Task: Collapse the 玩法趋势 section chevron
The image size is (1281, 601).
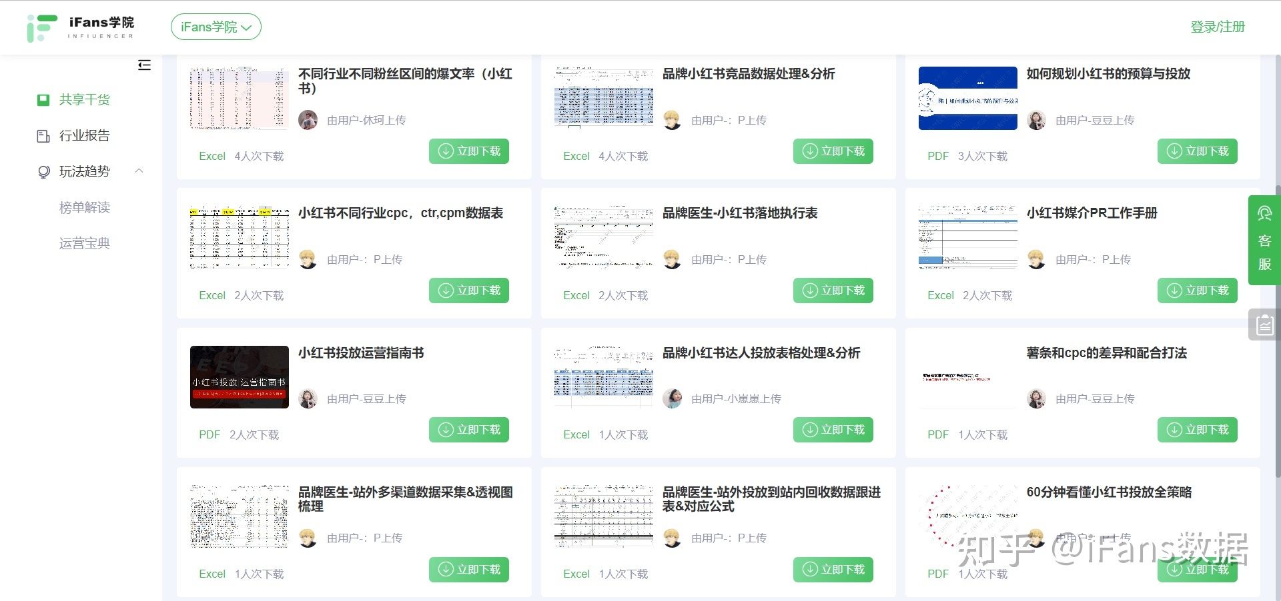Action: [139, 171]
